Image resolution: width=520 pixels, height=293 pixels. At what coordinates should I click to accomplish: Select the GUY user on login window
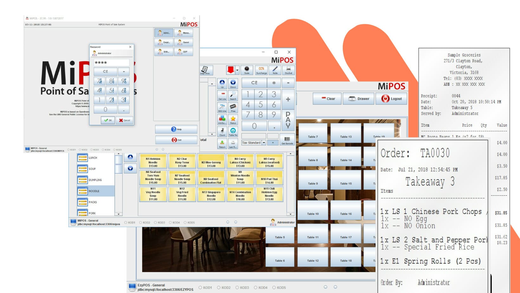point(183,52)
